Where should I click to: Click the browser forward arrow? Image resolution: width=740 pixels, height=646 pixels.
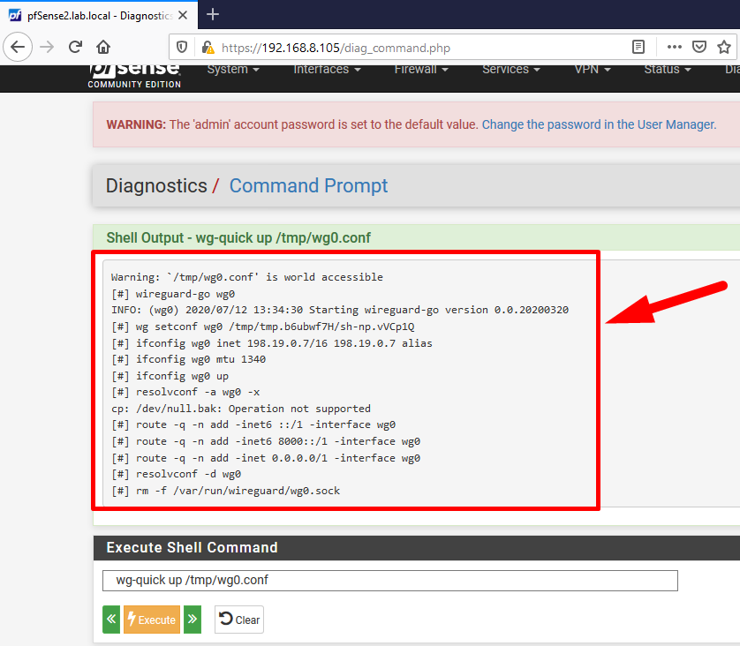pyautogui.click(x=47, y=47)
